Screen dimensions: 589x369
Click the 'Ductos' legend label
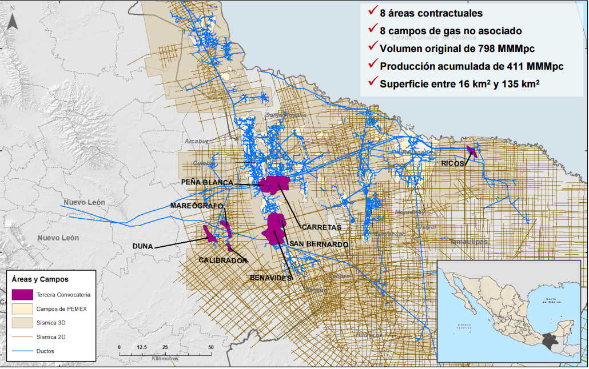click(x=45, y=351)
